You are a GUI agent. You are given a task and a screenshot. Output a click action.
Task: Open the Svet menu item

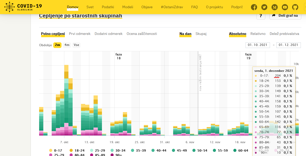click(90, 7)
